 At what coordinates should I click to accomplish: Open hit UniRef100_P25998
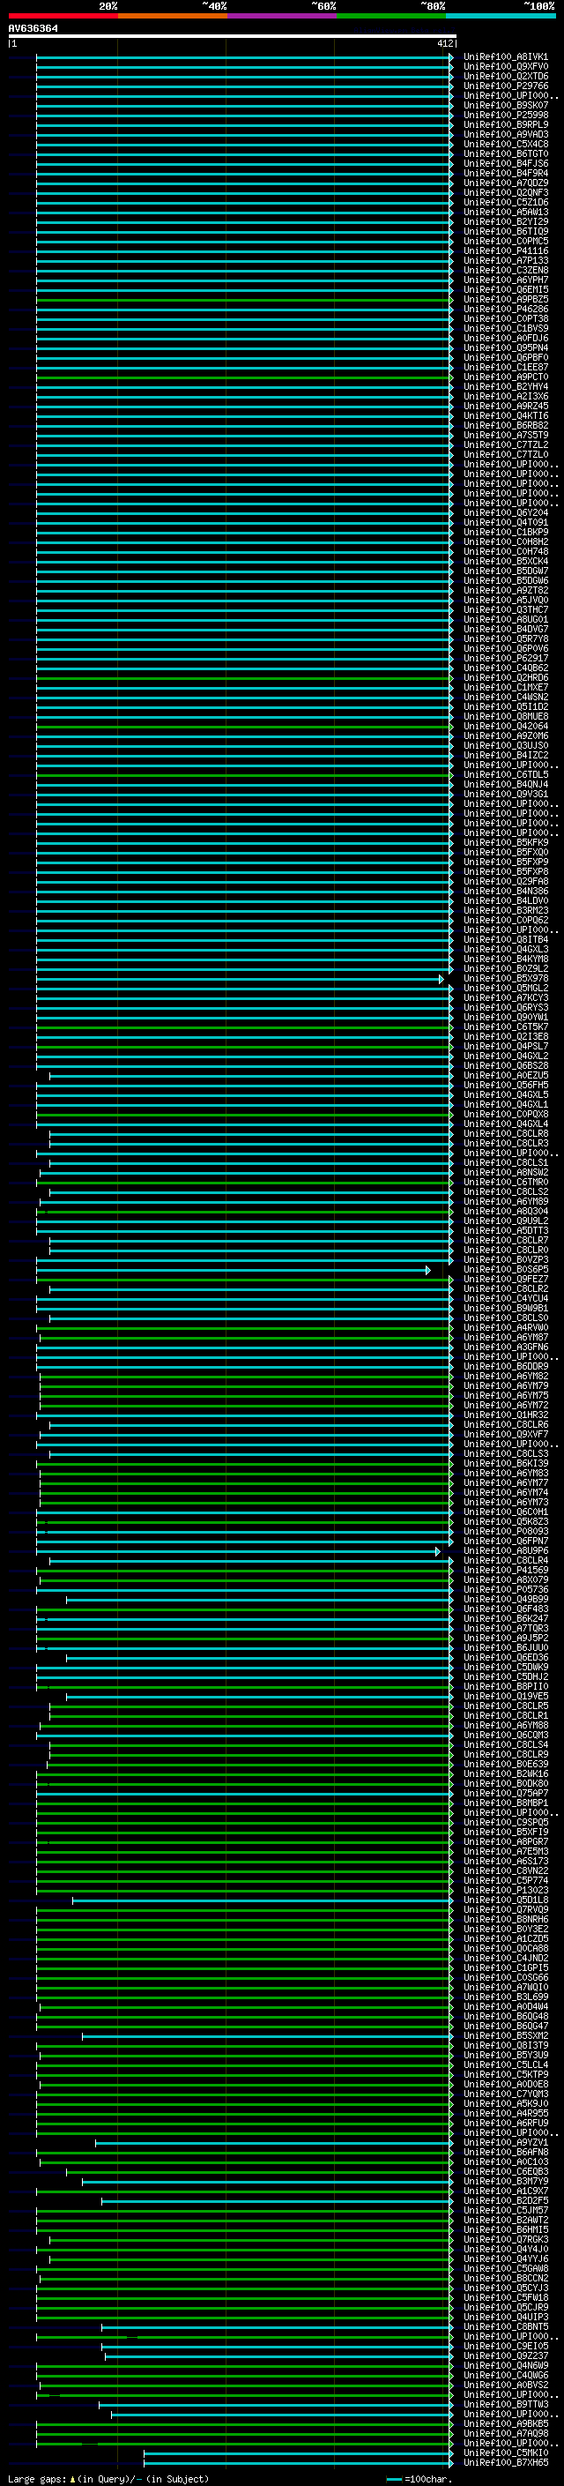[x=505, y=115]
